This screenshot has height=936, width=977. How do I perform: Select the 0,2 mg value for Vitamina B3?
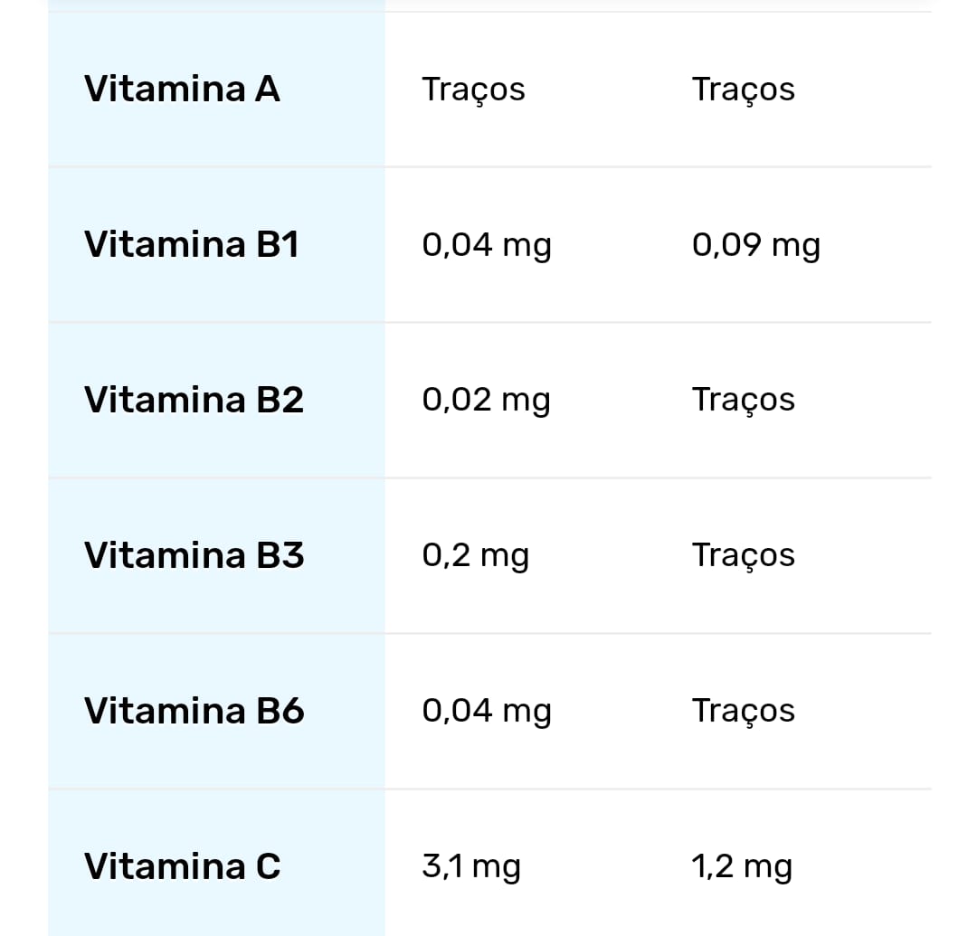pos(475,555)
